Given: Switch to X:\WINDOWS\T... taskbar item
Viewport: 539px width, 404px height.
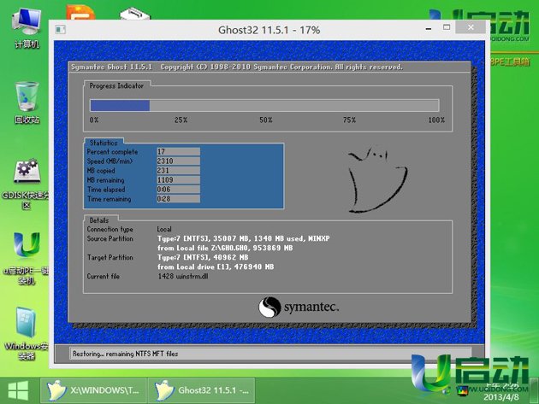Looking at the screenshot, I should 93,390.
